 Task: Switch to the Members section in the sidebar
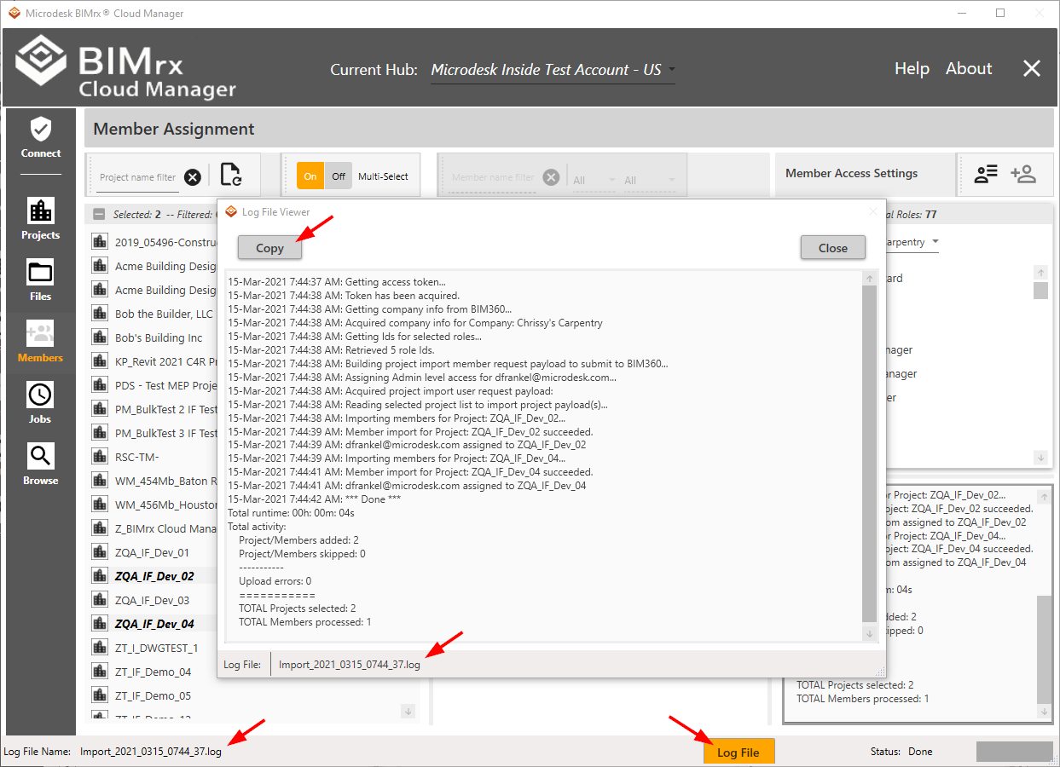pos(41,342)
